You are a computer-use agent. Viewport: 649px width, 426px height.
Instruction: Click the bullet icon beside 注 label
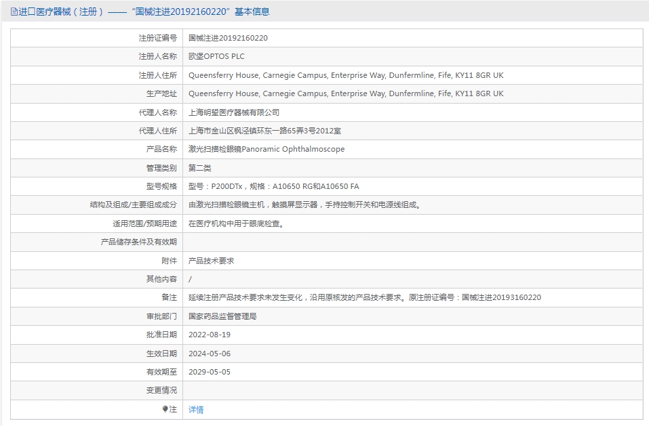(165, 409)
